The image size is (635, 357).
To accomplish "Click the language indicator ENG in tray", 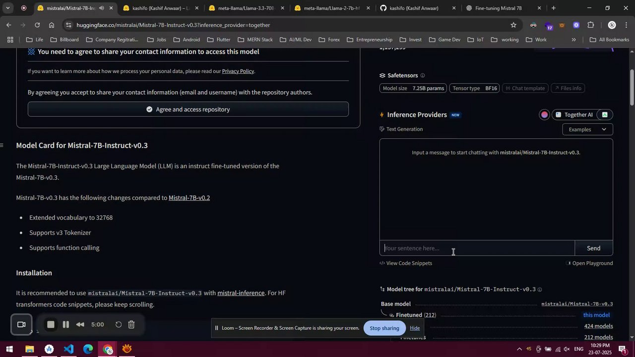I will coord(578,349).
